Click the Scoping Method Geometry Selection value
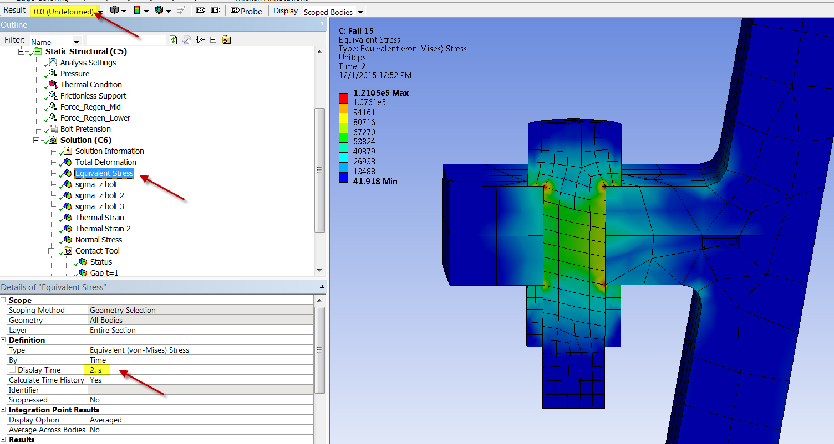This screenshot has height=444, width=834. [201, 310]
